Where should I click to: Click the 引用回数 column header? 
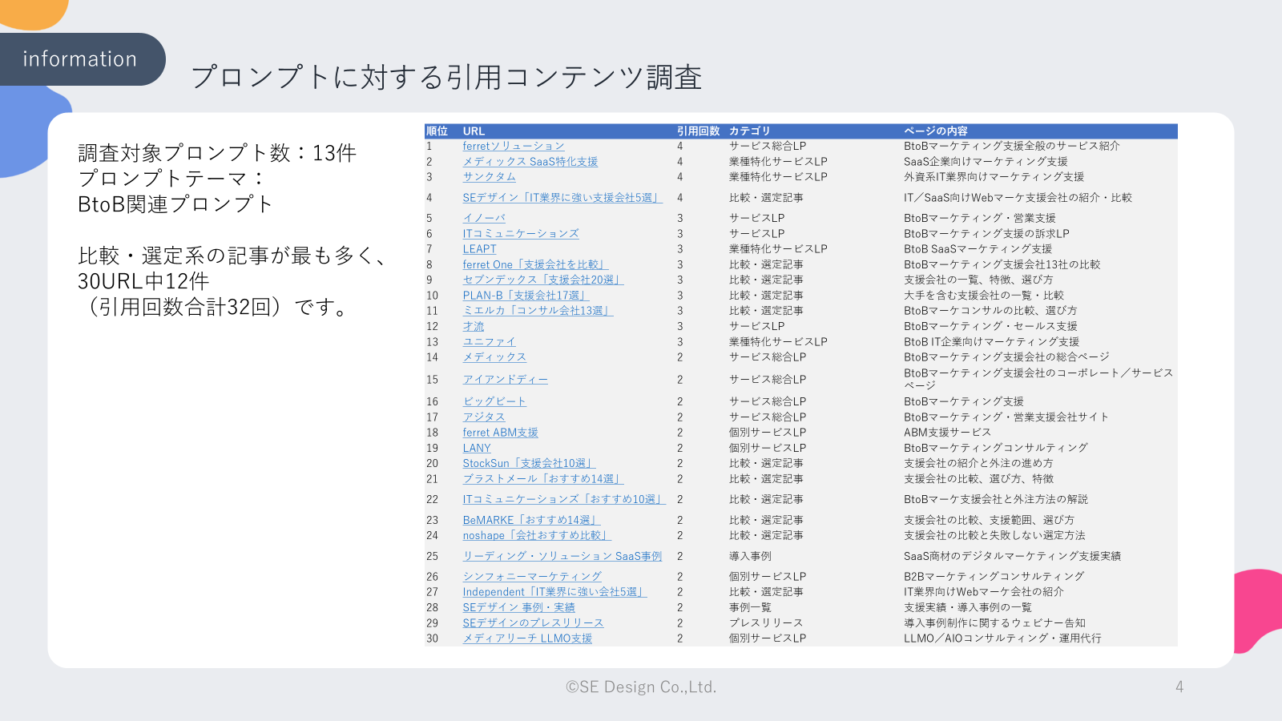[x=698, y=131]
